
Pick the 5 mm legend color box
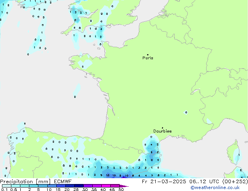point(43,186)
